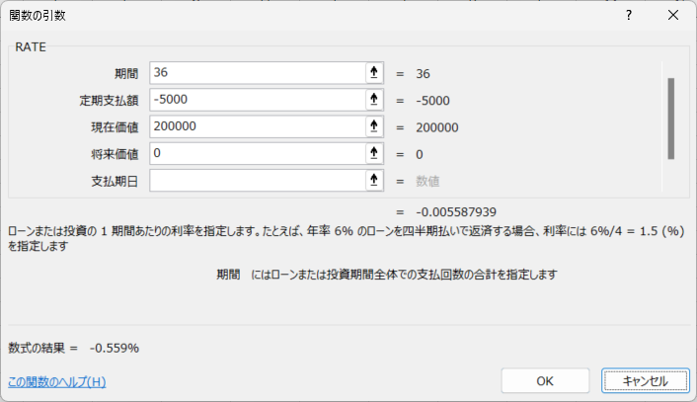Click the arguments list scrollbar thumb

(x=670, y=118)
